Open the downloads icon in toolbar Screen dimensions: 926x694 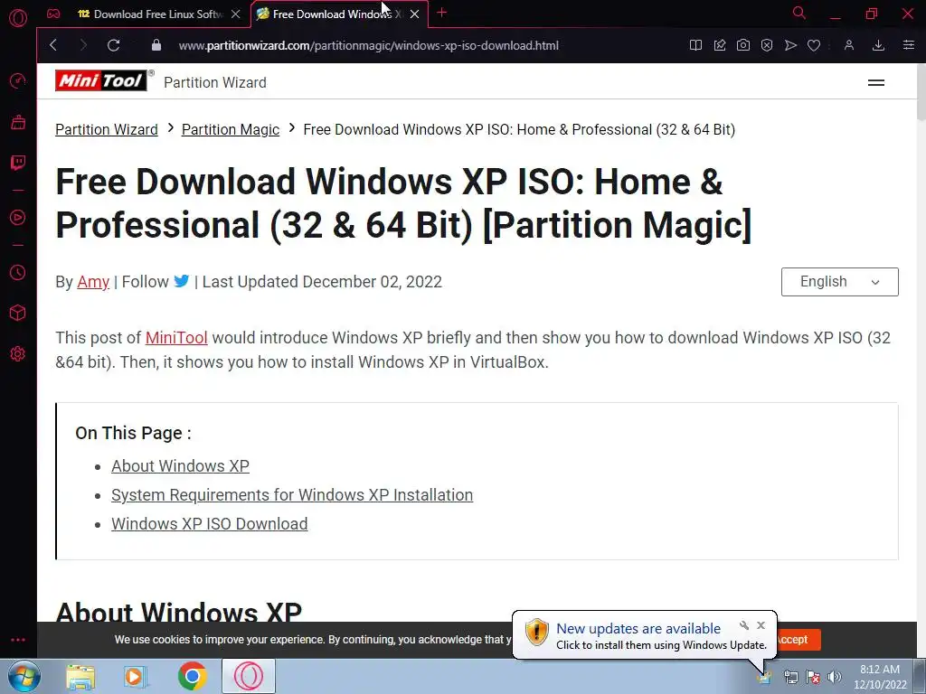click(x=878, y=45)
